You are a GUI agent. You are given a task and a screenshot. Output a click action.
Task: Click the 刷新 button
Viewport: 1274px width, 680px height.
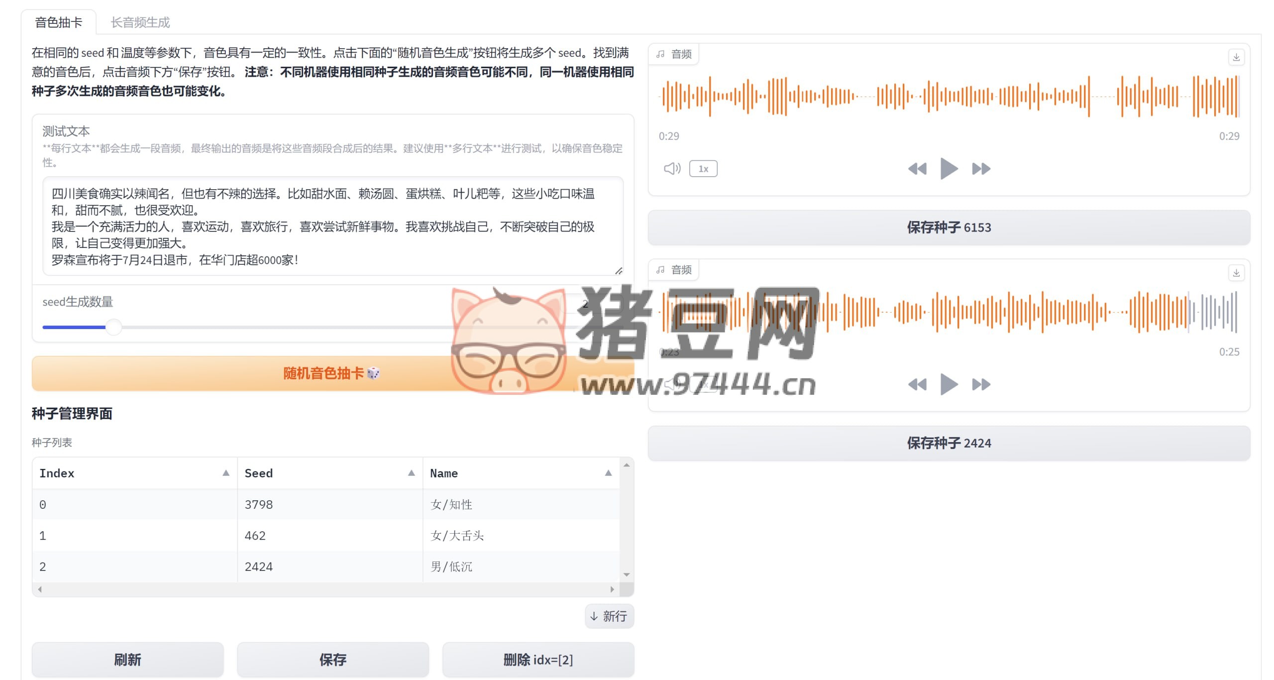pyautogui.click(x=128, y=660)
